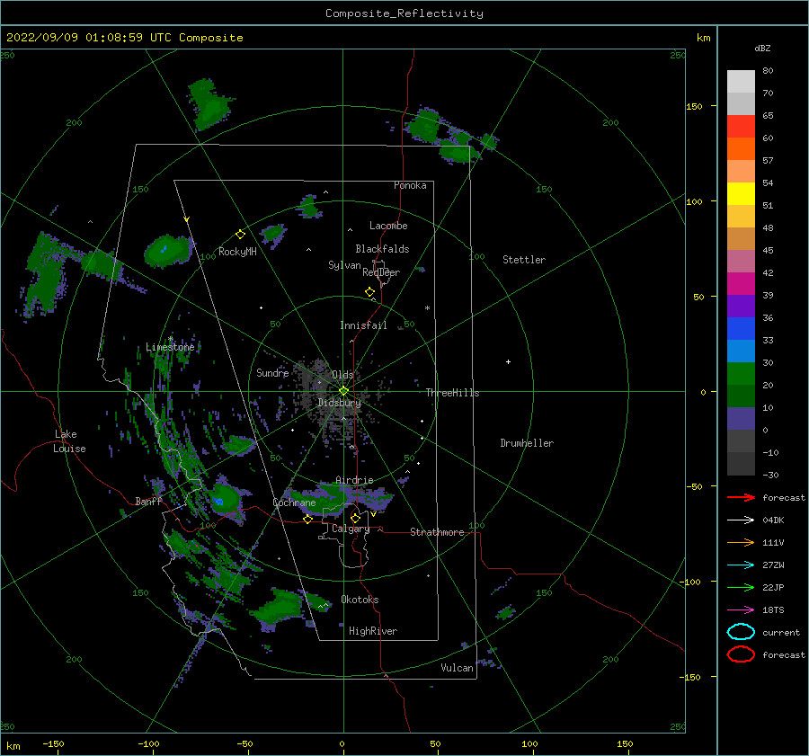Click the 39 dBZ purple color swatch

pos(741,306)
